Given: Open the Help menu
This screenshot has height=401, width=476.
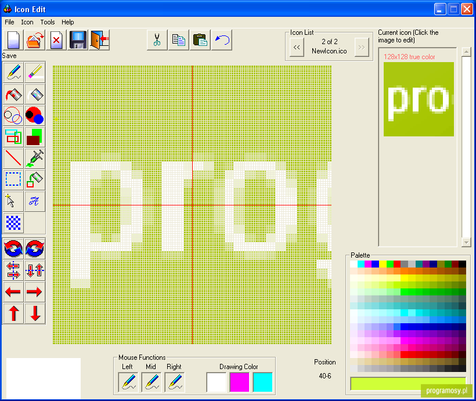Looking at the screenshot, I should pos(68,22).
